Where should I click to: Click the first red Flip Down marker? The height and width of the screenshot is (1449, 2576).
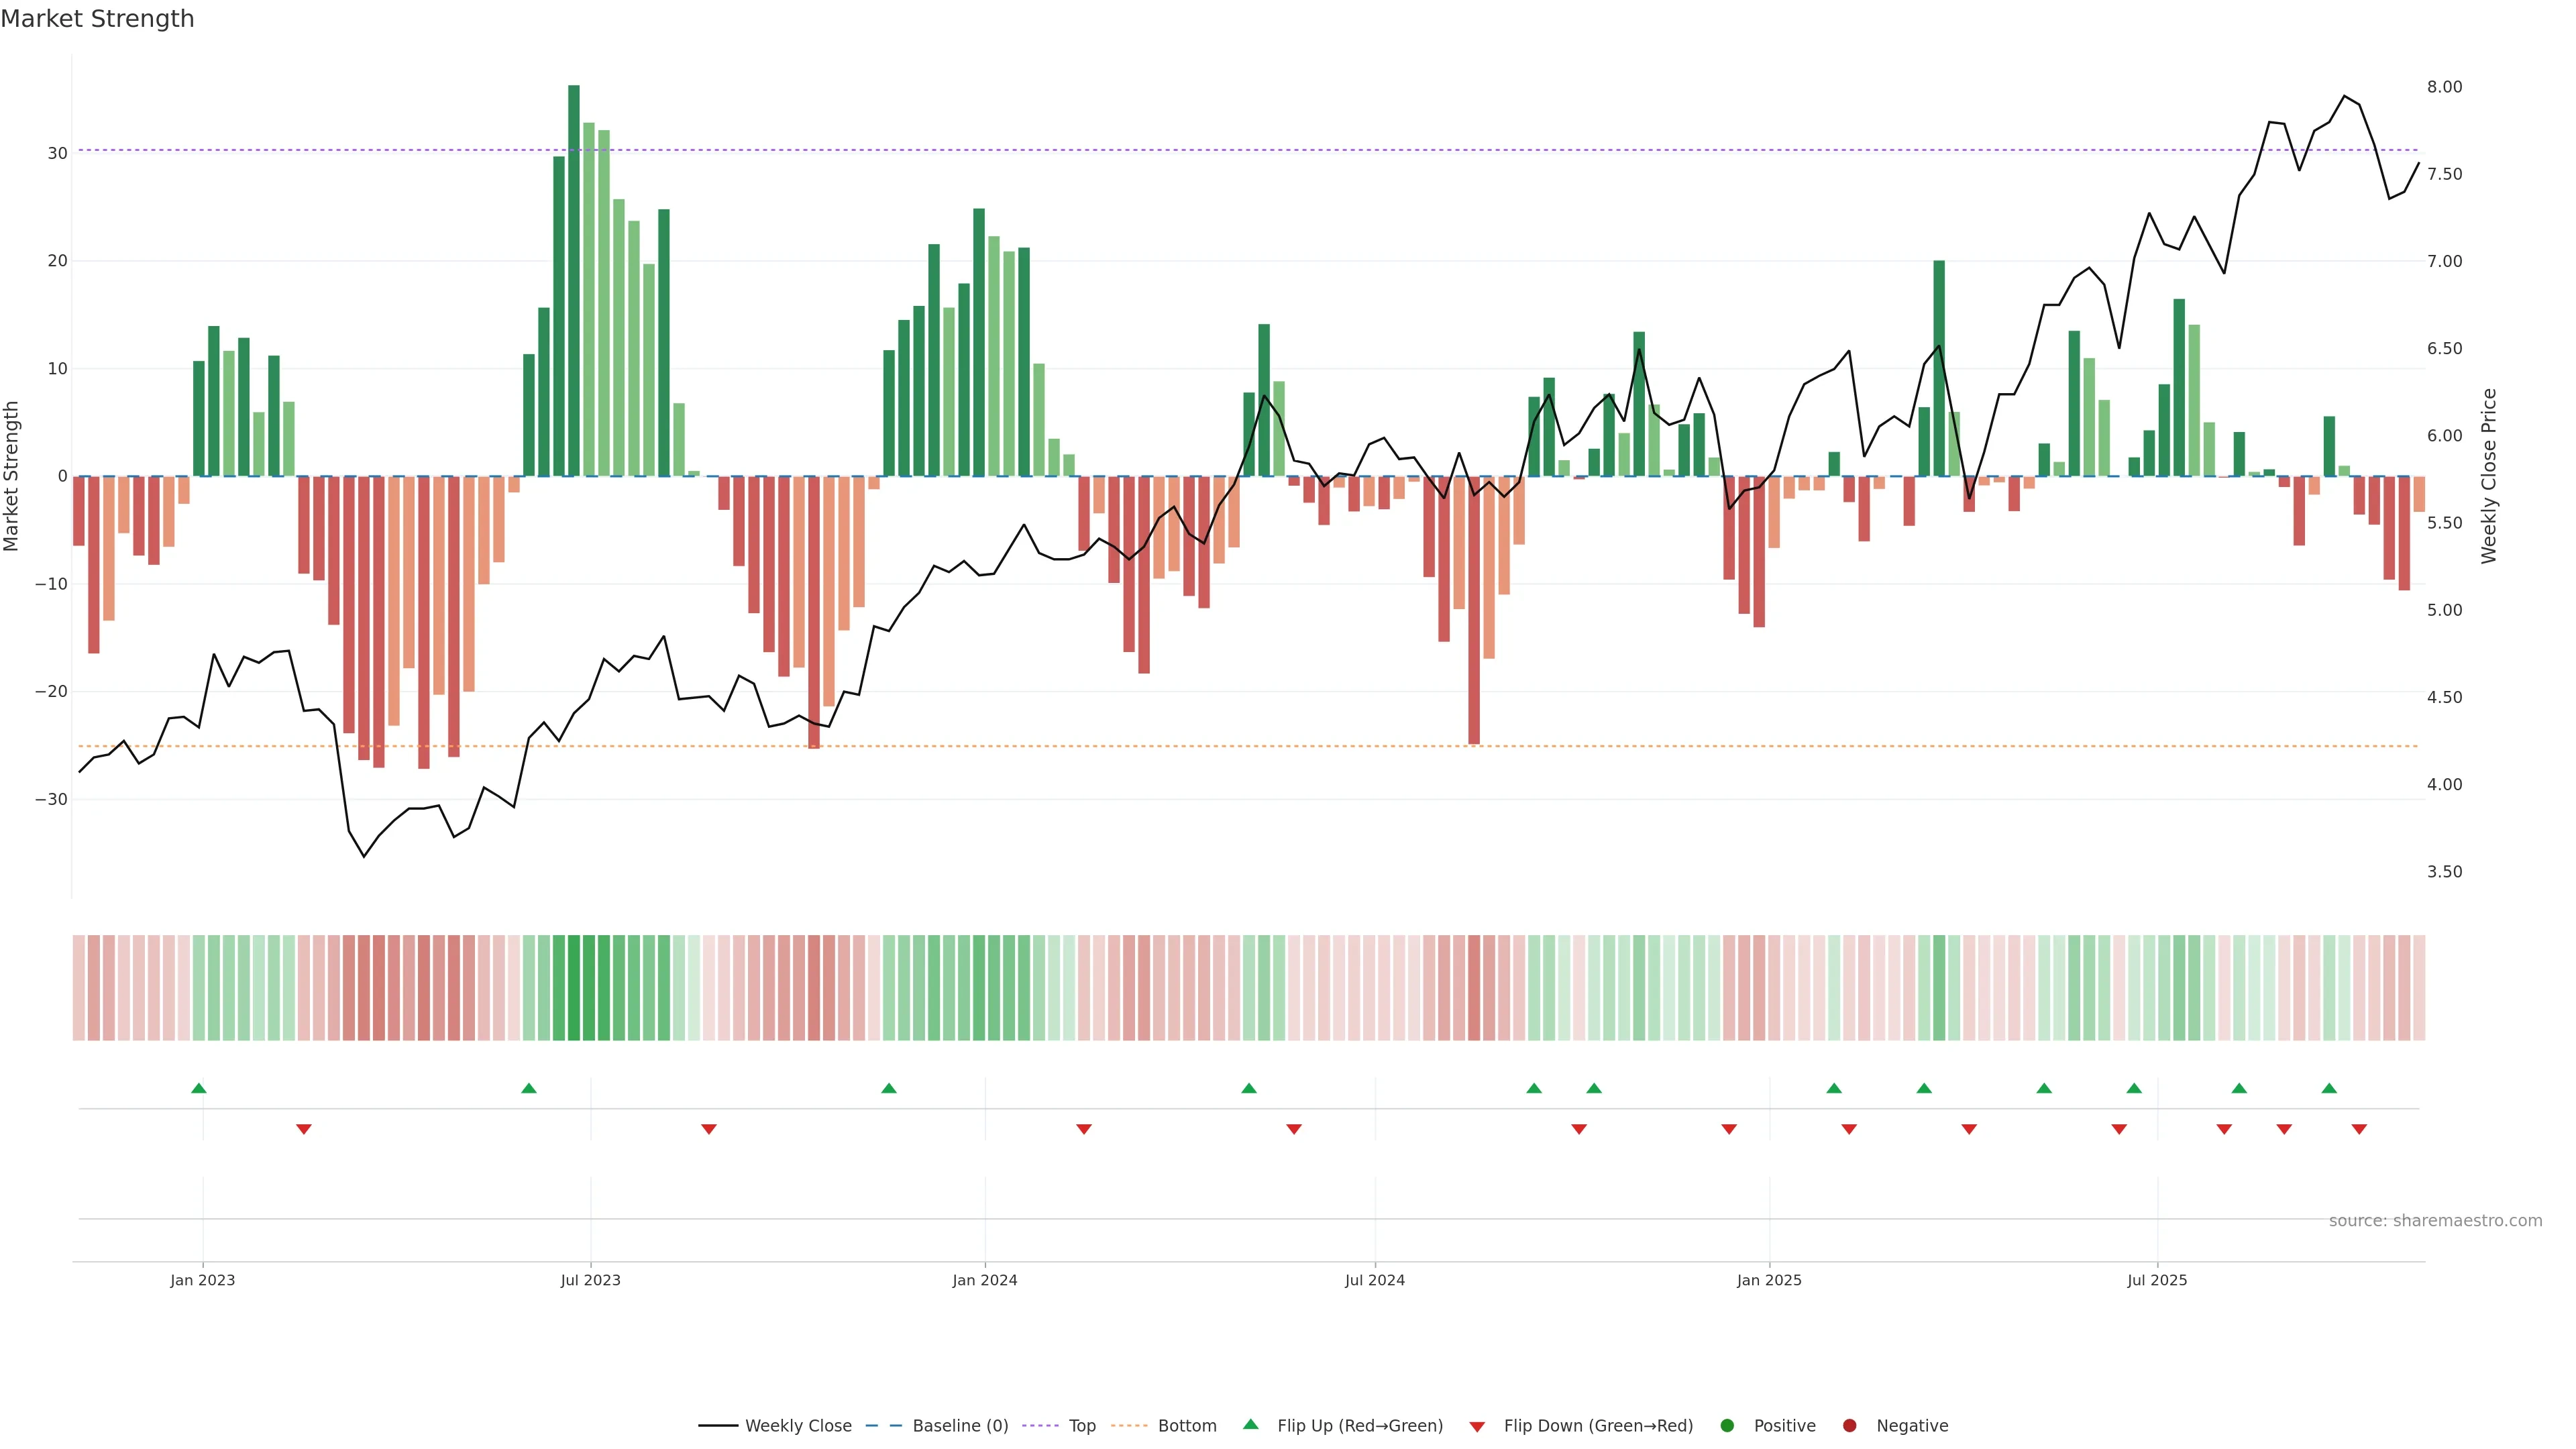pyautogui.click(x=304, y=1129)
